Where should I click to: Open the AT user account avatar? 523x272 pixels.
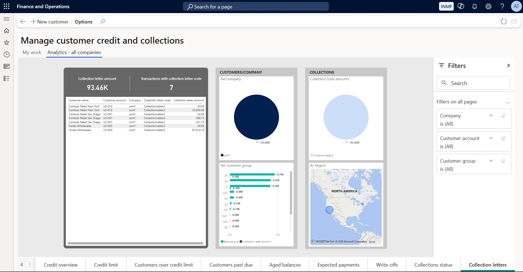(516, 6)
